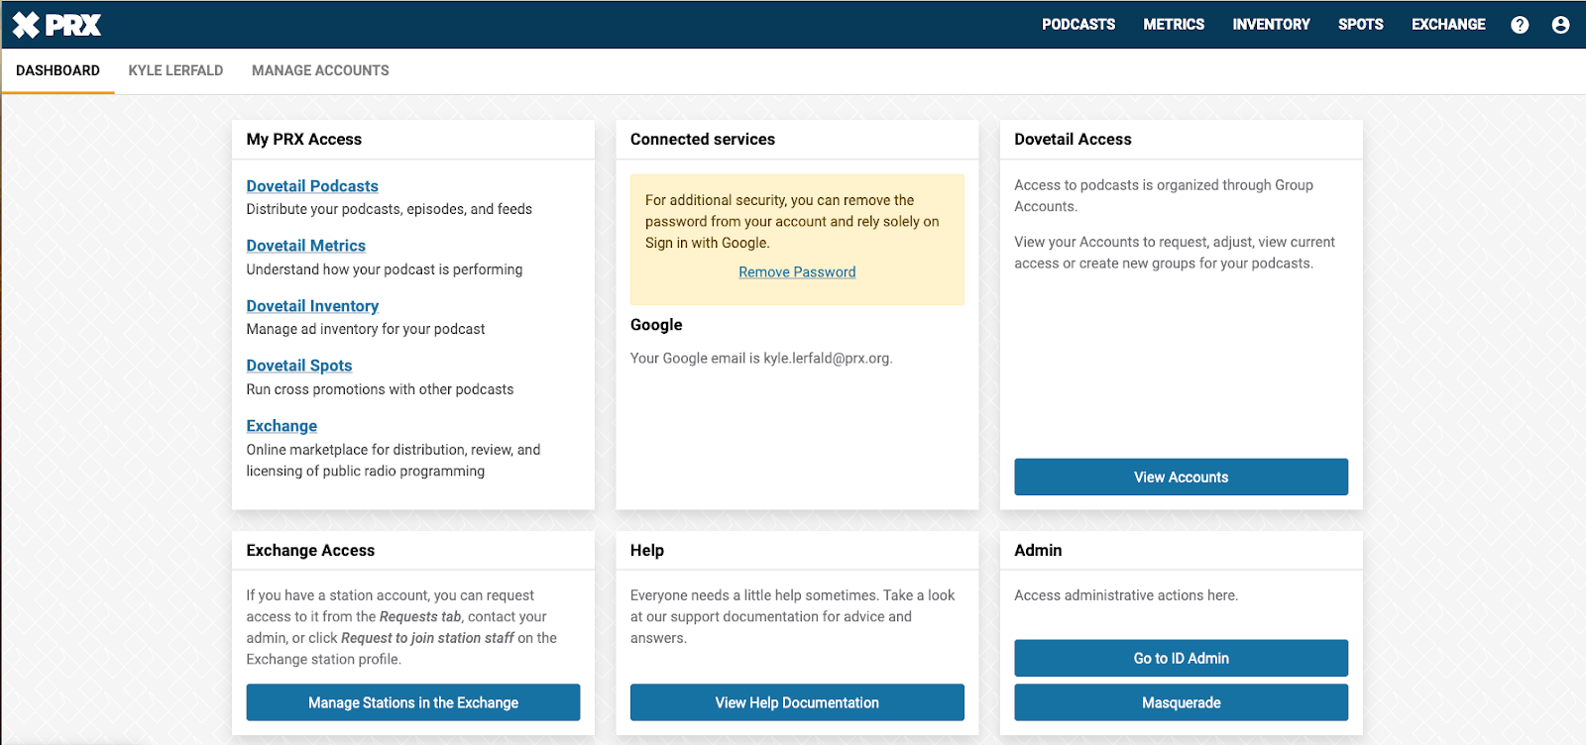The height and width of the screenshot is (745, 1586).
Task: Switch to the Kyle Lerfald tab
Action: (x=175, y=70)
